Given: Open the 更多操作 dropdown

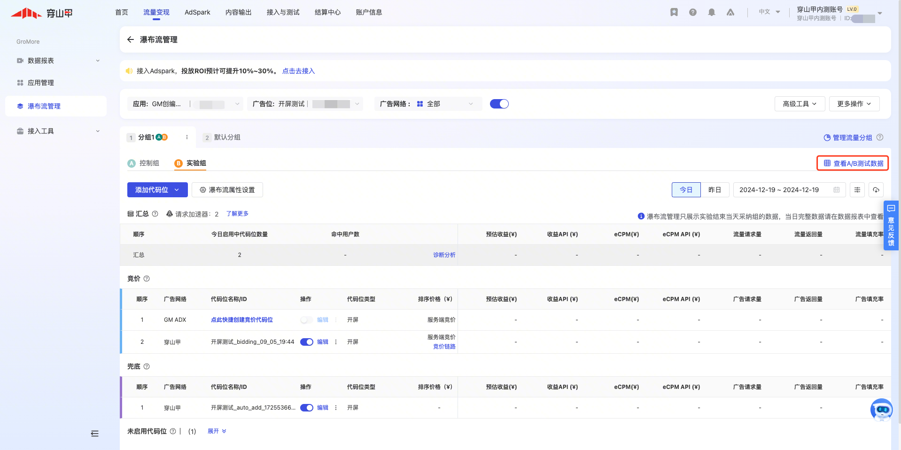Looking at the screenshot, I should pos(854,104).
